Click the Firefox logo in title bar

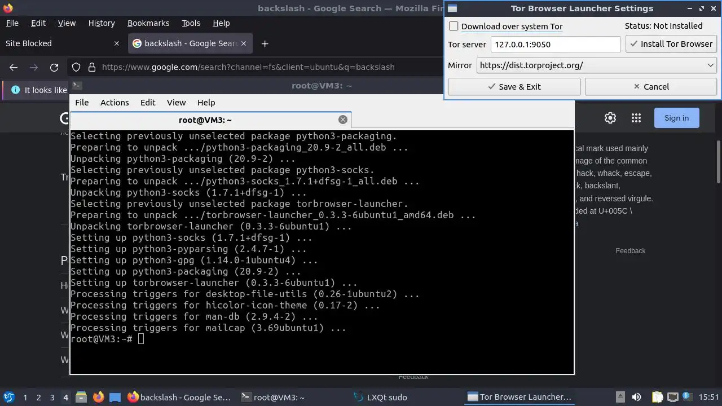[8, 8]
